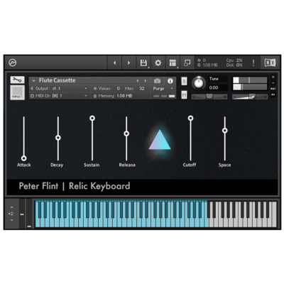
Task: Open the workspace layout panel menu
Action: tap(173, 63)
